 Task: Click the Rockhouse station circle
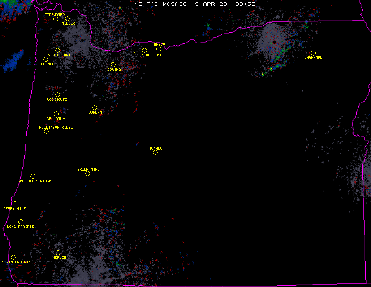(x=57, y=94)
